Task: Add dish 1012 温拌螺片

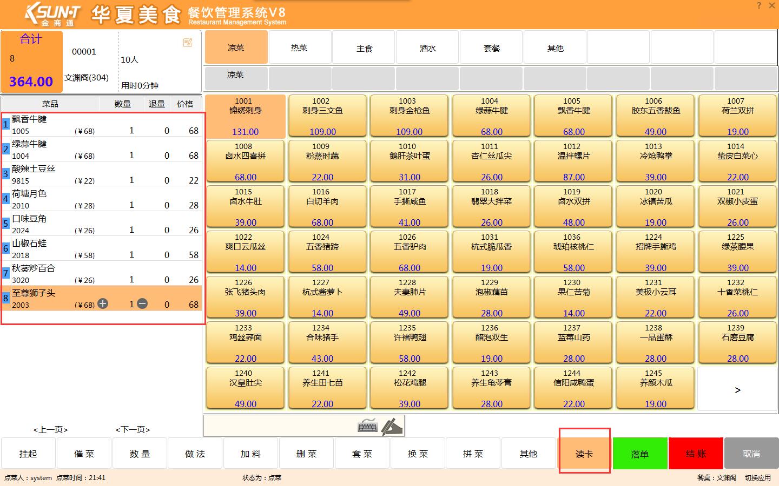Action: [573, 161]
